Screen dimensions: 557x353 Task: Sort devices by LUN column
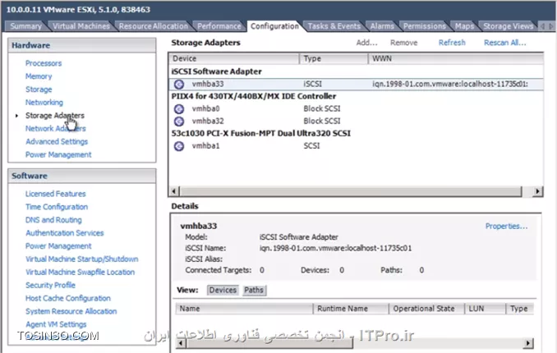tap(486, 309)
